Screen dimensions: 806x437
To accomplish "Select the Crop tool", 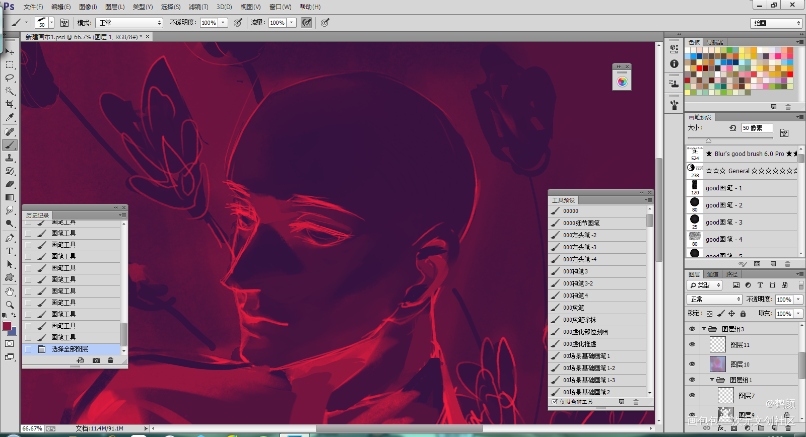I will [10, 104].
